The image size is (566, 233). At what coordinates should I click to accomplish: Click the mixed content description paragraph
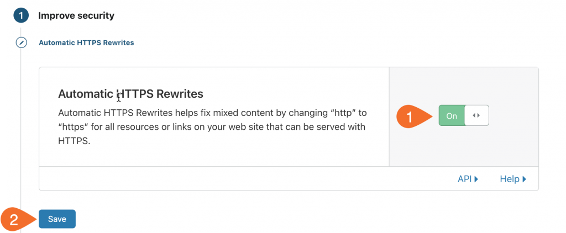point(213,127)
